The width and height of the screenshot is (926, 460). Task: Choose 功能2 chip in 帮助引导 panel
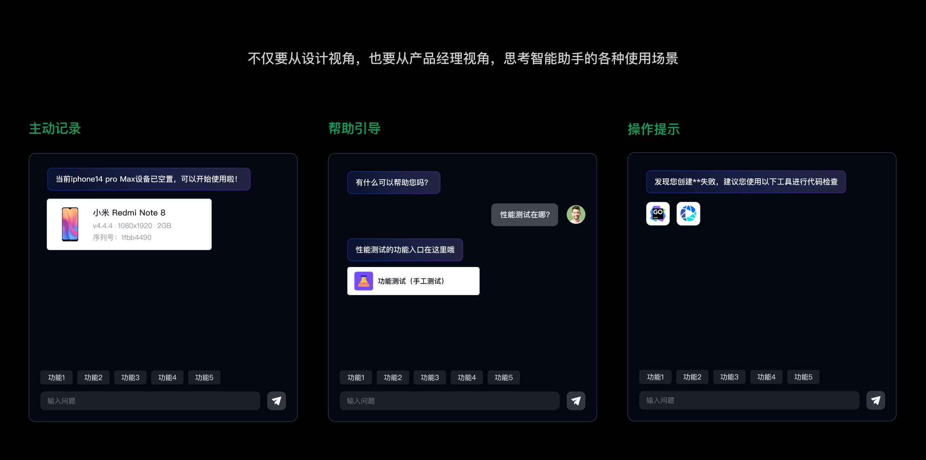[393, 378]
